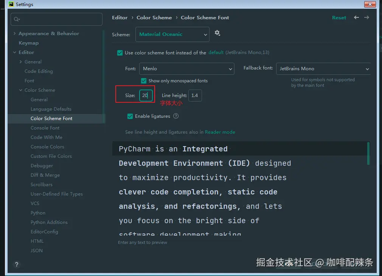Screen dimensions: 382x276
Task: Select Diff & Merge page
Action: [45, 175]
